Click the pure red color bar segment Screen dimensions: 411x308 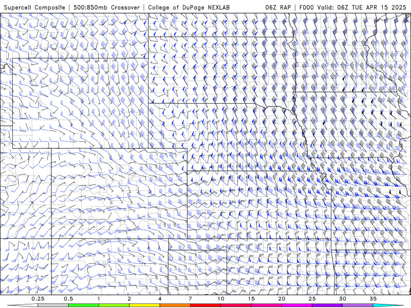pyautogui.click(x=205, y=305)
